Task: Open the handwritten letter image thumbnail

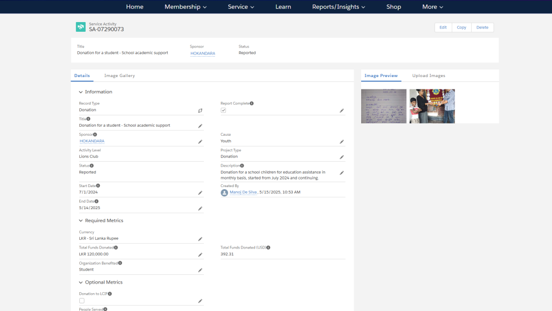Action: 384,106
